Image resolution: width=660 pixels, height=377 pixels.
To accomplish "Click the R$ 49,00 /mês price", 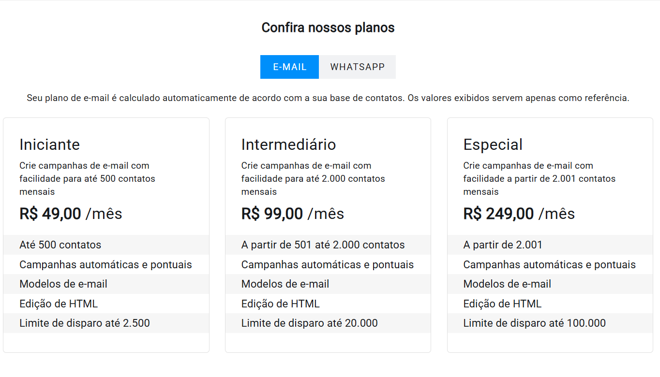I will point(71,214).
